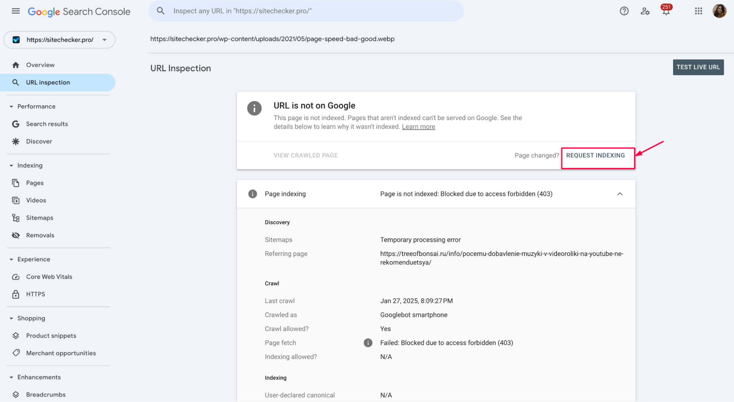The width and height of the screenshot is (734, 402).
Task: Click the 'Page changed?' label
Action: [x=536, y=156]
